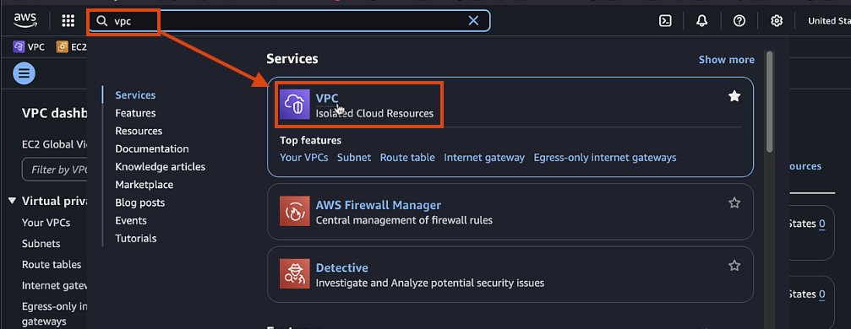Viewport: 851px width, 329px height.
Task: Click the search results scrollbar
Action: point(769,102)
